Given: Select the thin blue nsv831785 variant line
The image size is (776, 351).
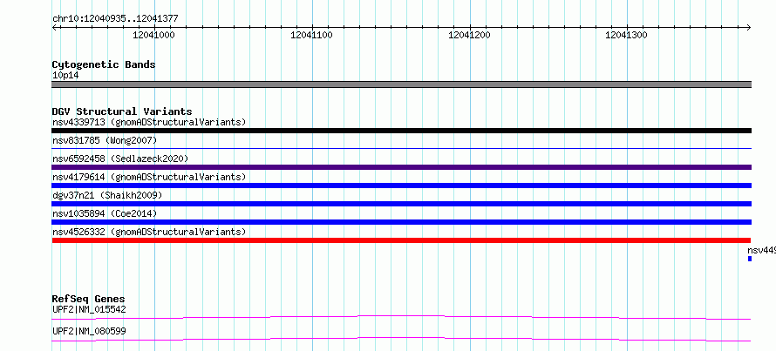Looking at the screenshot, I should [402, 148].
